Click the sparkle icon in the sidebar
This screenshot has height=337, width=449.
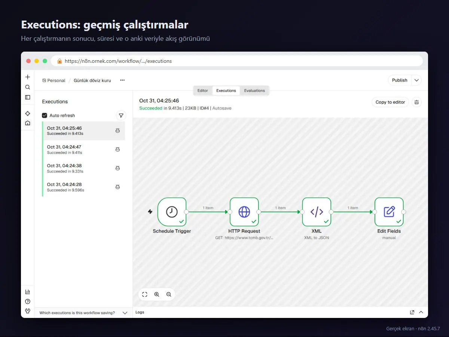coord(27,114)
